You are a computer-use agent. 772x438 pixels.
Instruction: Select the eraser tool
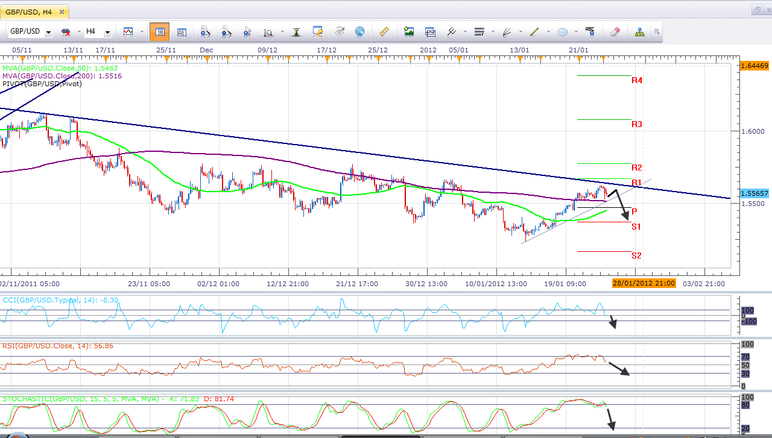(x=615, y=31)
